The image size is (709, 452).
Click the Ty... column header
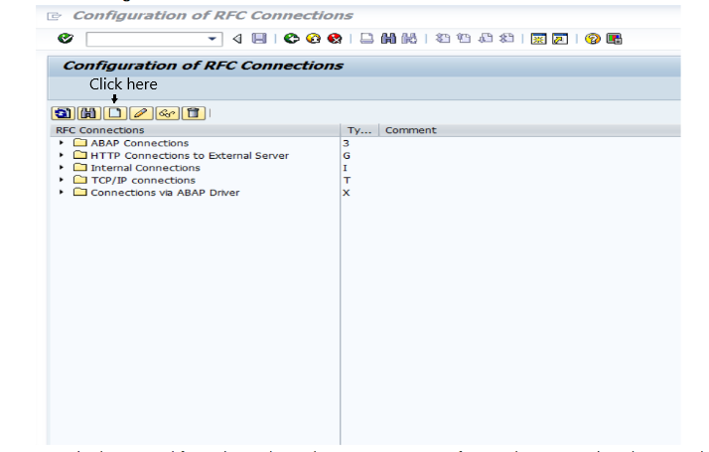[359, 130]
